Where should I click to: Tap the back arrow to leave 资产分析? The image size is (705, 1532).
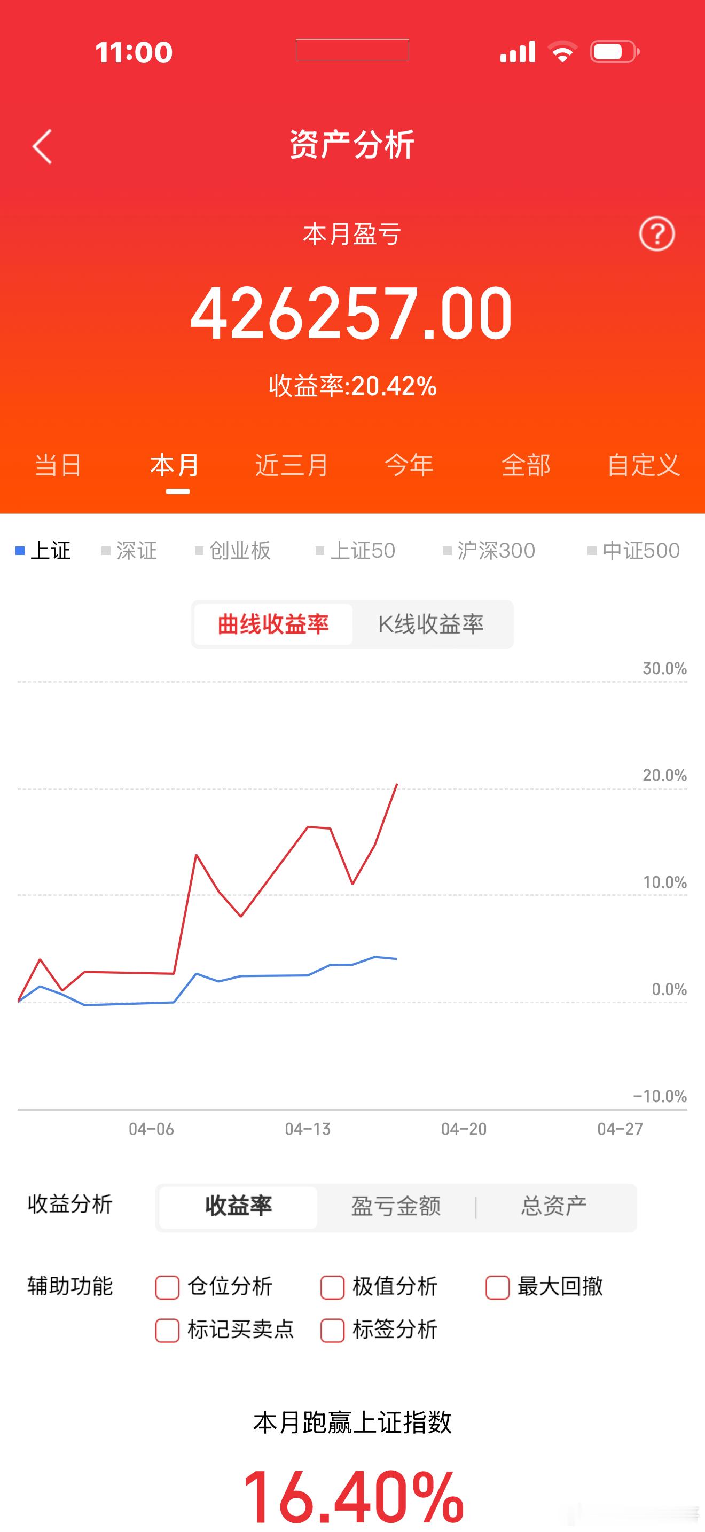coord(42,147)
